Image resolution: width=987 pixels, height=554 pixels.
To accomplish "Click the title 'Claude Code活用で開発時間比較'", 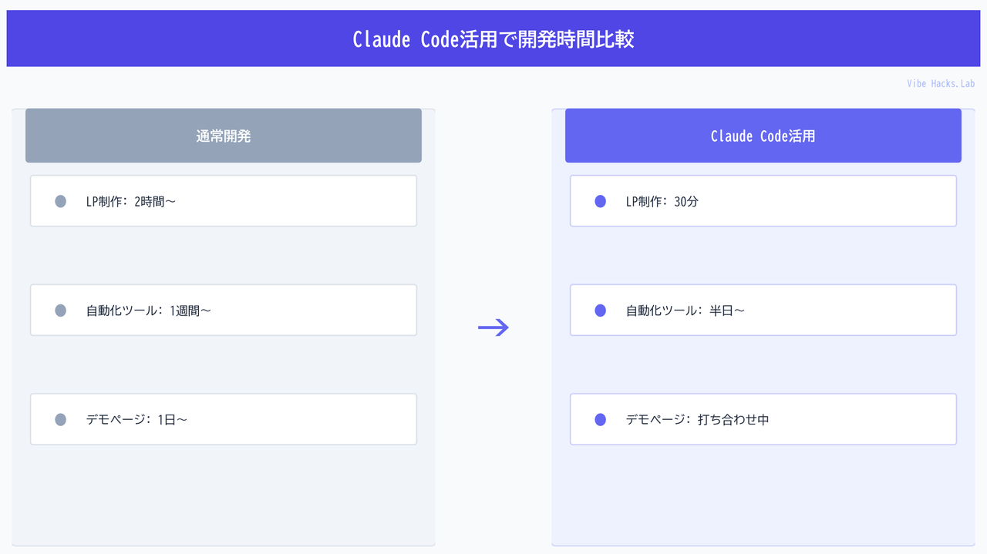I will click(493, 39).
